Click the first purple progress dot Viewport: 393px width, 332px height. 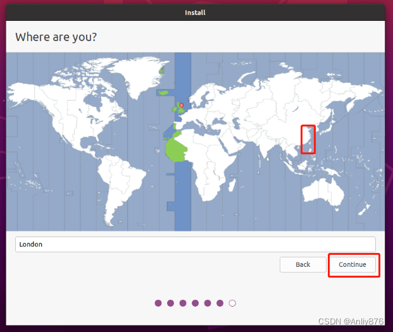(158, 303)
